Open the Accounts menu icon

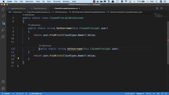pos(3,82)
